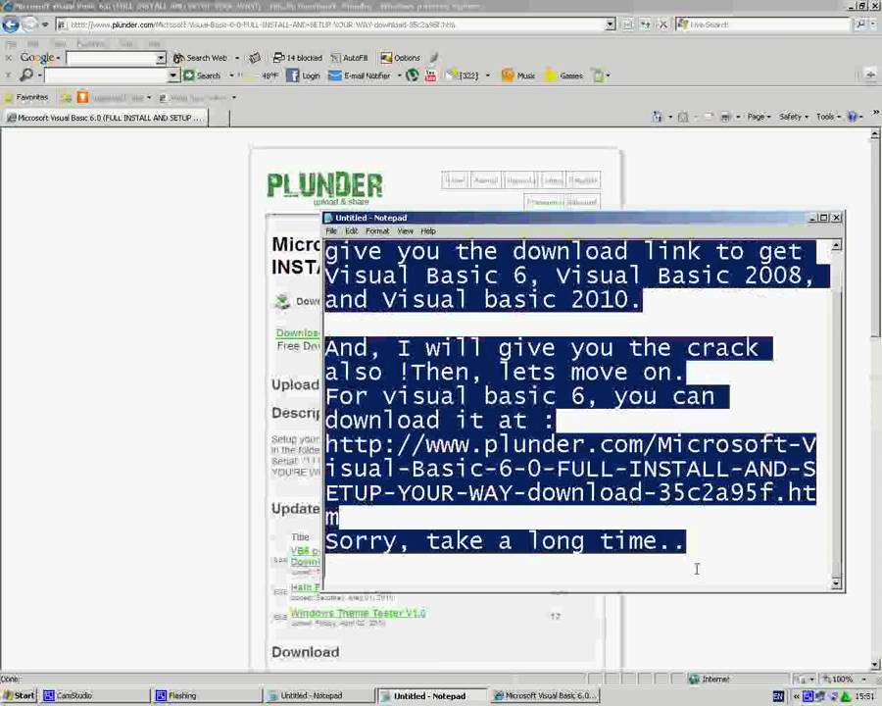Image resolution: width=882 pixels, height=706 pixels.
Task: Open the E-mail Notifier button
Action: (x=360, y=76)
